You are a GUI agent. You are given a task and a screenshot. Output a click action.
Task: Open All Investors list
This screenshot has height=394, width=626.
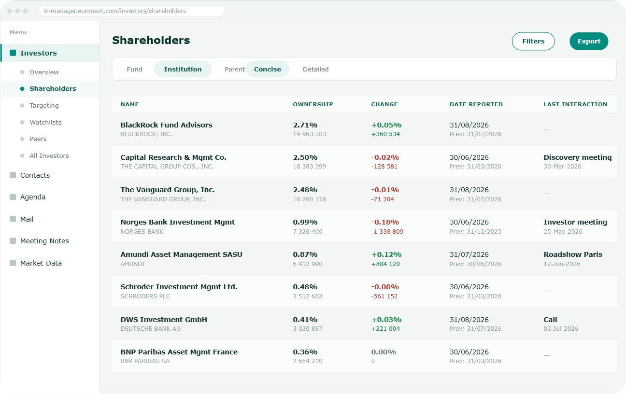(50, 155)
